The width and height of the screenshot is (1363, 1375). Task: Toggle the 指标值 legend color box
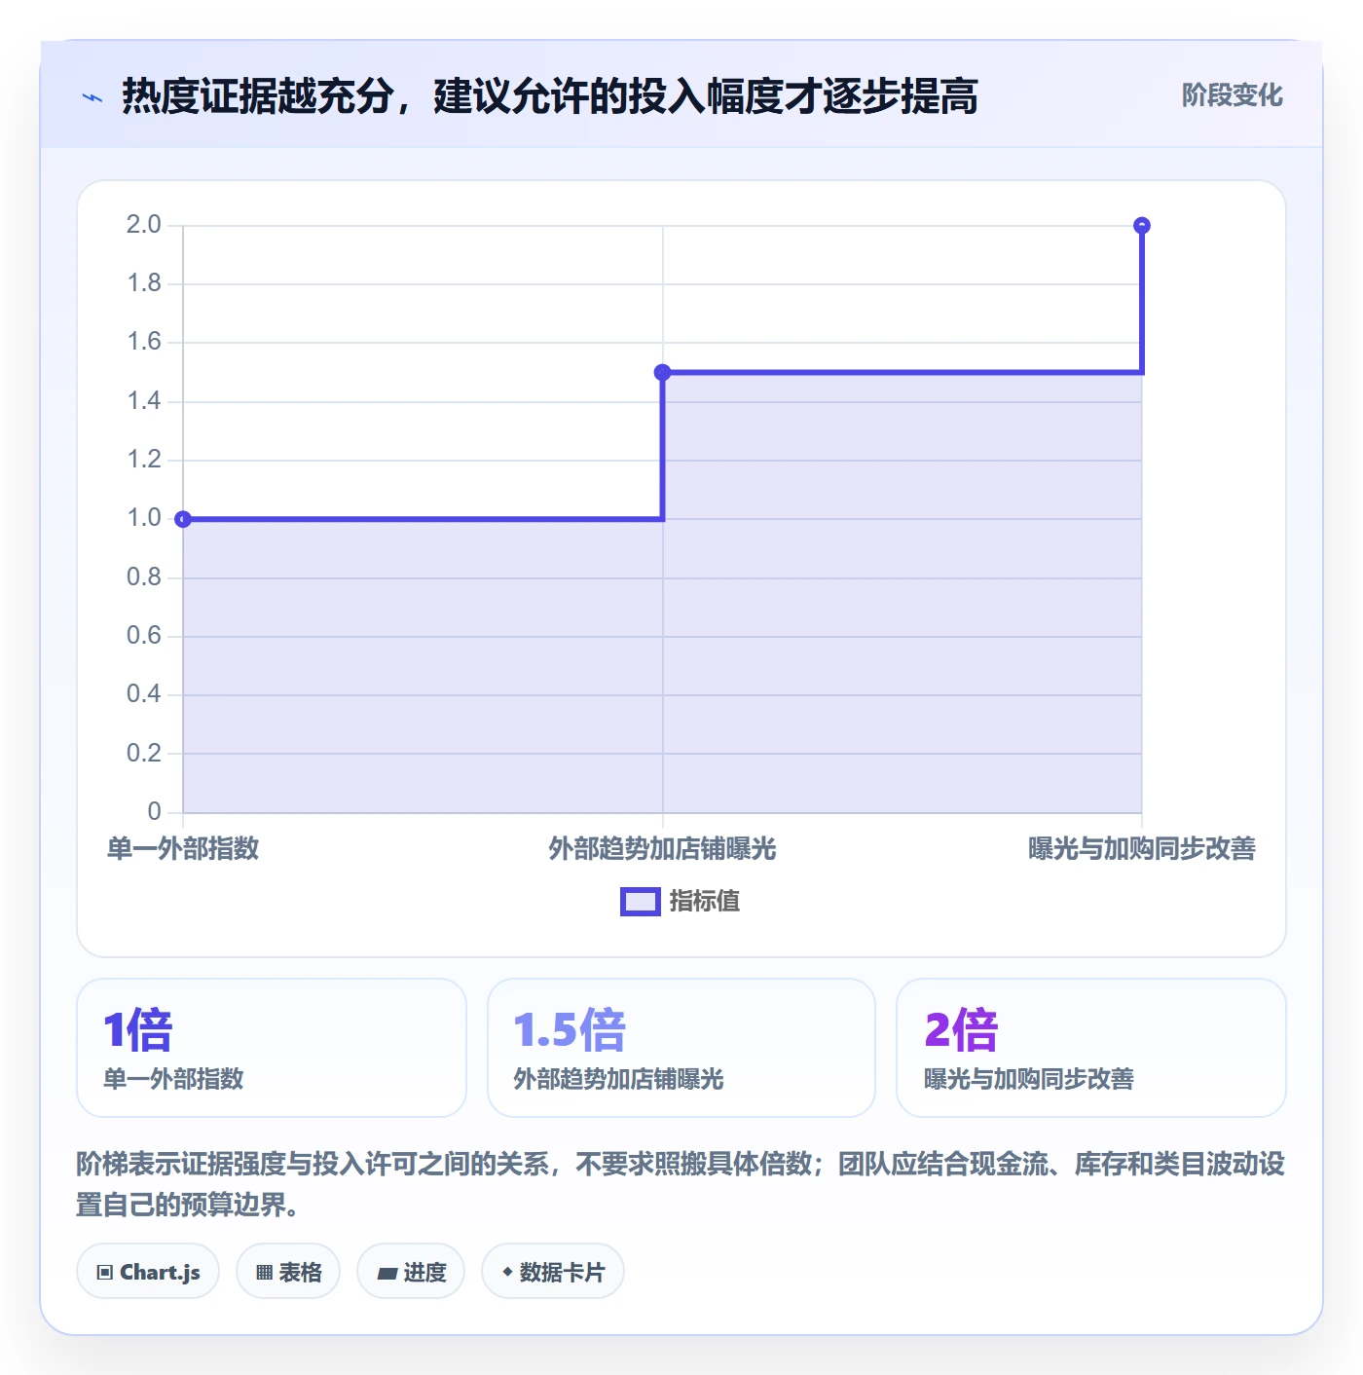641,902
